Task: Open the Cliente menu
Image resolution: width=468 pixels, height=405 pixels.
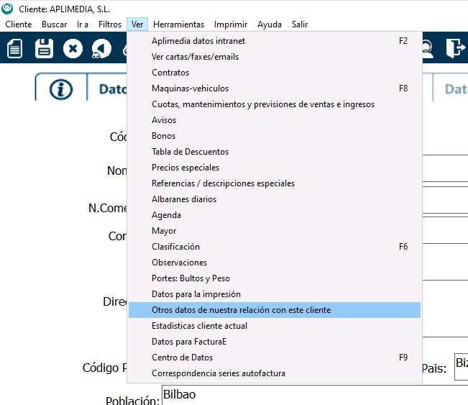Action: 18,24
